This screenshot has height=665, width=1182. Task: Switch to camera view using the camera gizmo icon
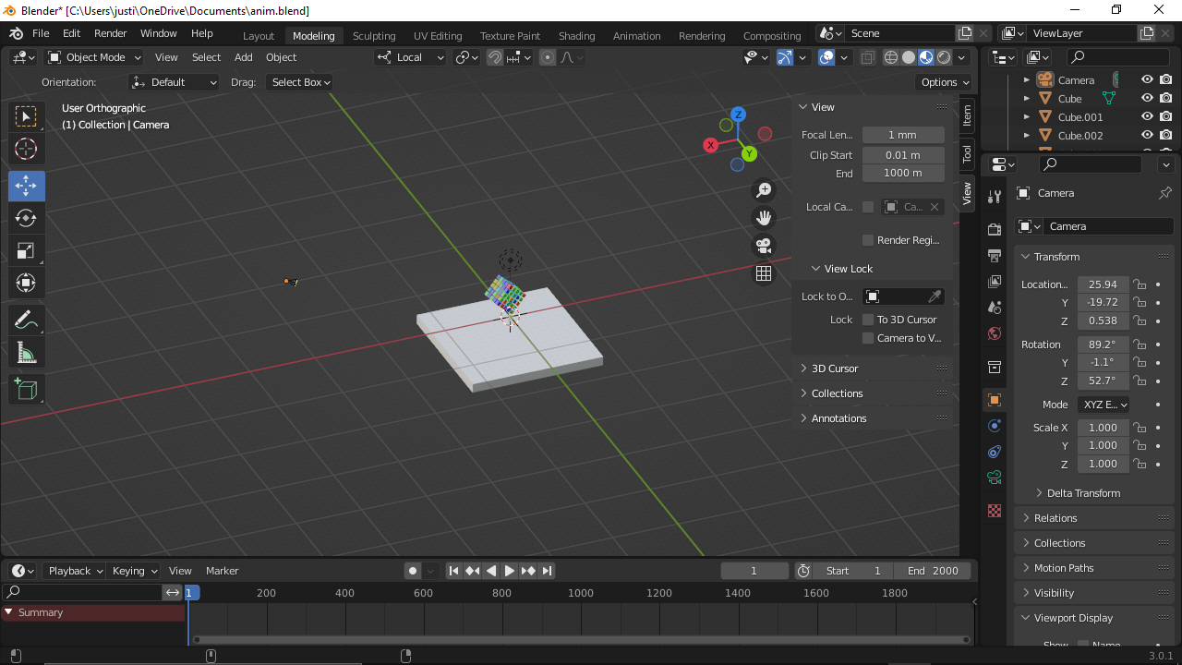(x=764, y=246)
